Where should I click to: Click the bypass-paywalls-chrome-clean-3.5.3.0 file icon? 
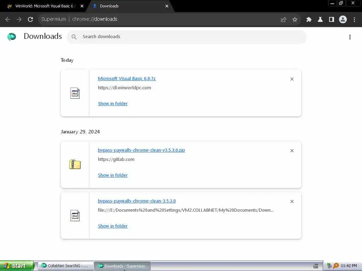tap(75, 216)
